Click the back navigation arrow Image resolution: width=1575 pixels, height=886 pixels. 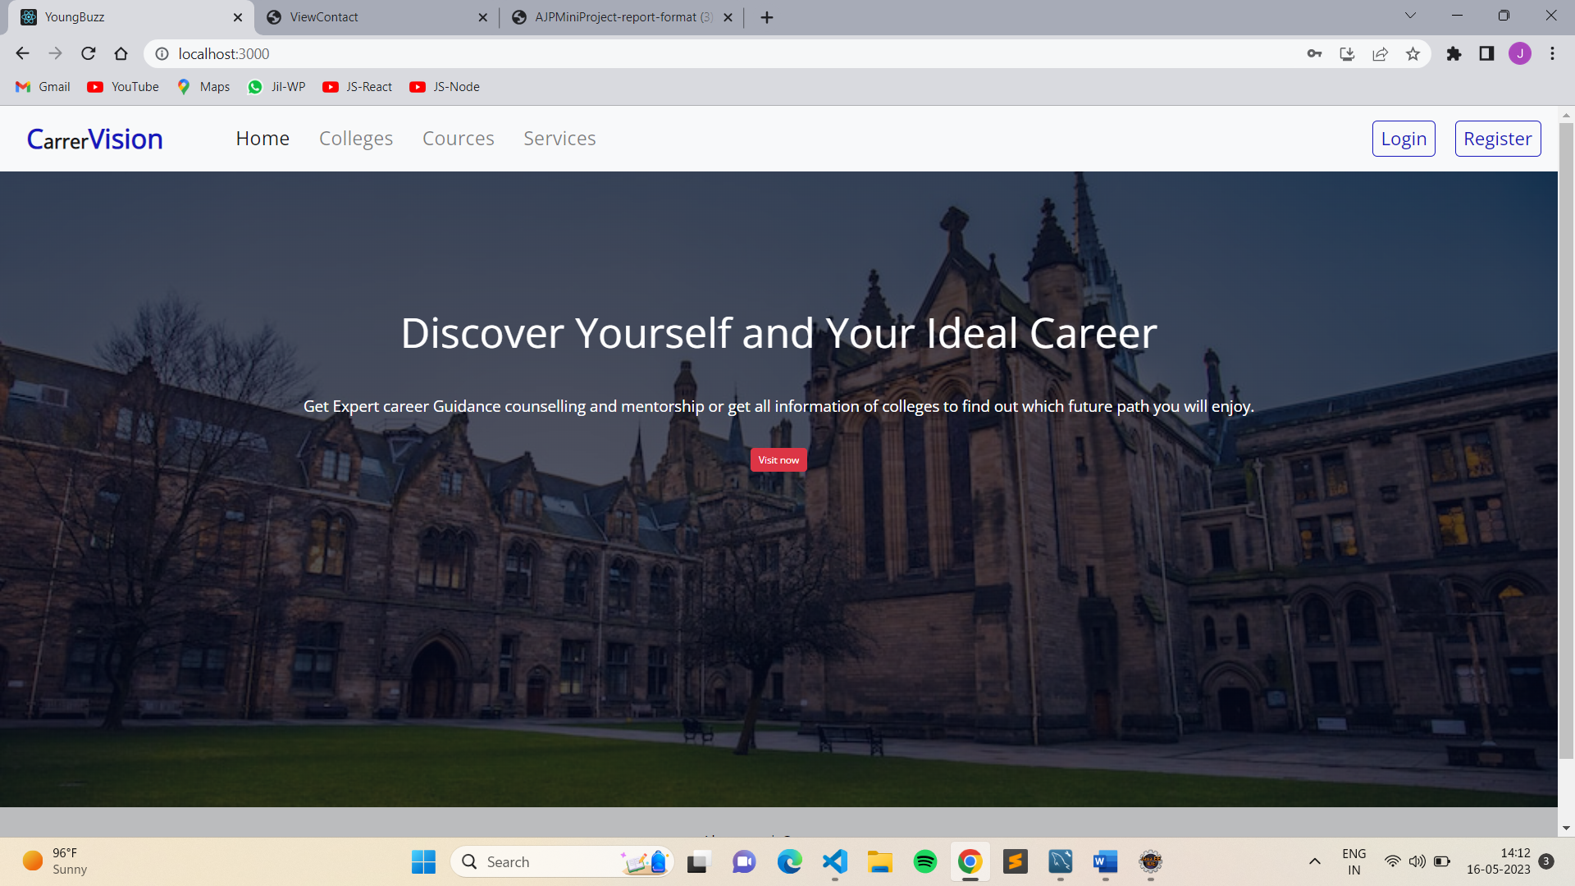point(22,53)
